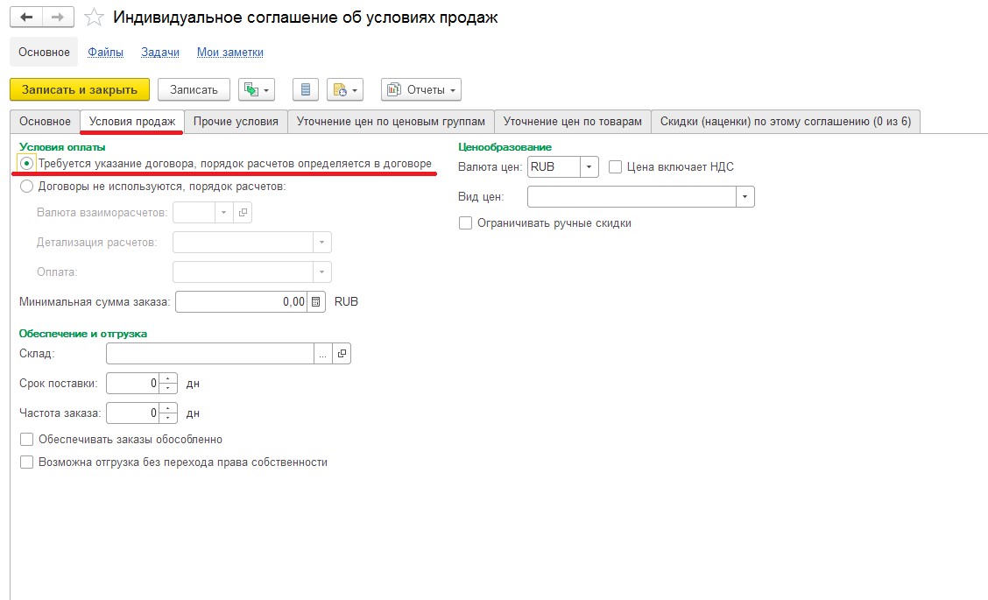Click the list view icon in toolbar
Screen dimensions: 988x600
pos(306,89)
